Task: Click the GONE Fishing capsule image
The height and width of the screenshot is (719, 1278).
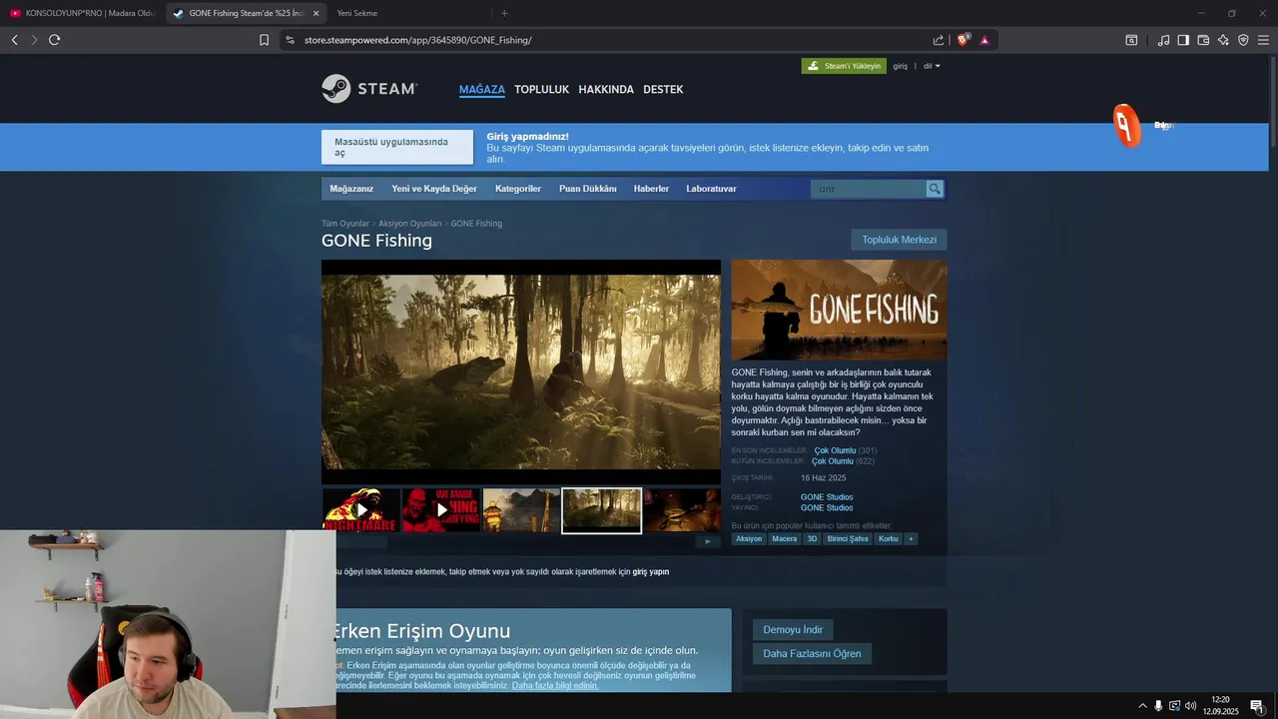Action: [x=839, y=310]
